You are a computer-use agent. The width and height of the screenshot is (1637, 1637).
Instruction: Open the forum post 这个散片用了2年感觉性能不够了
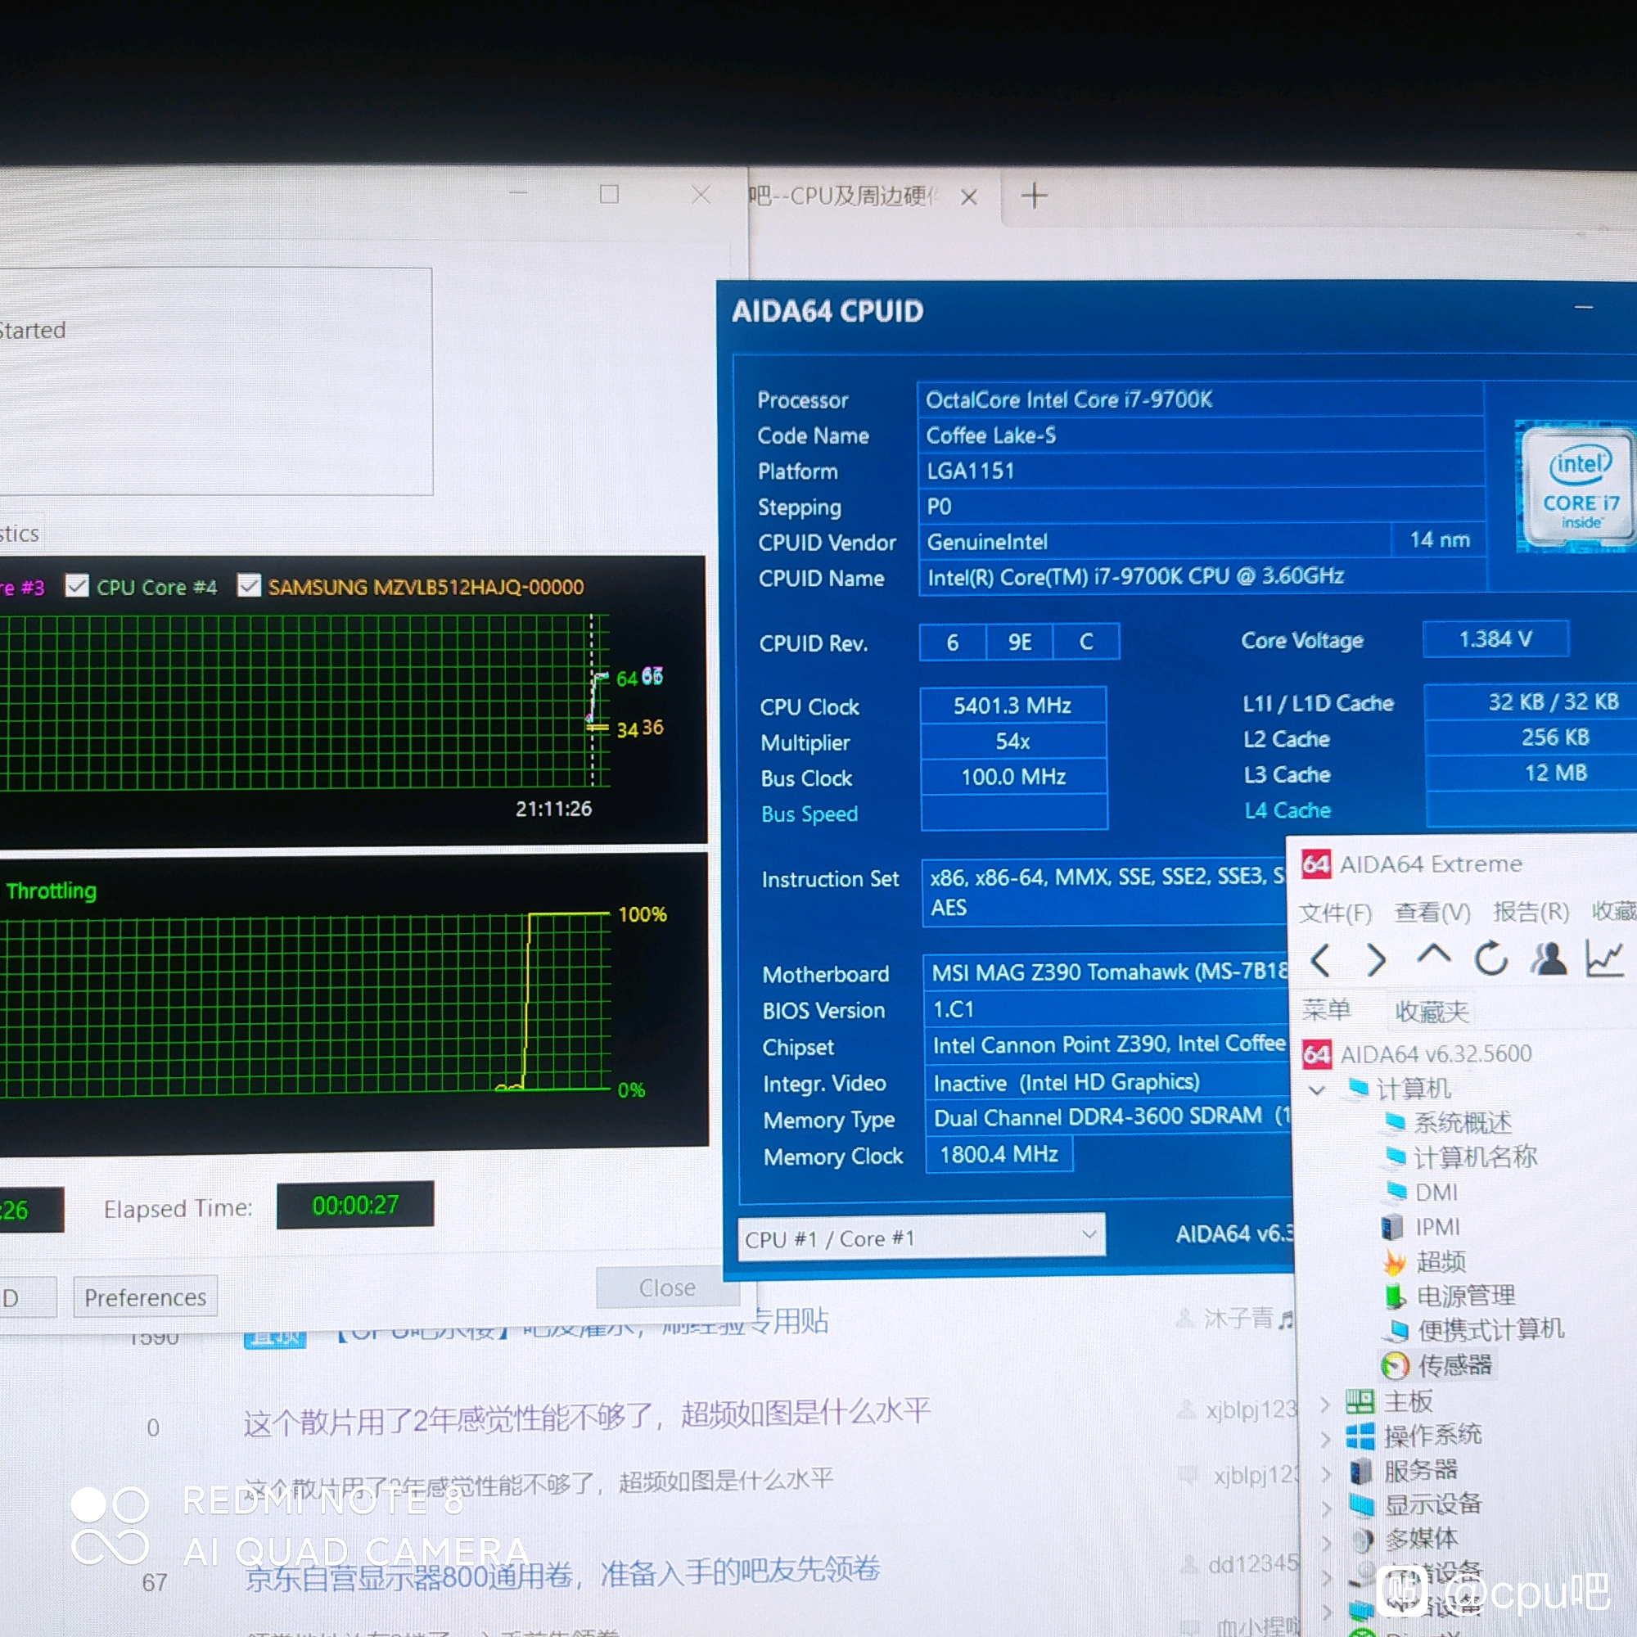pos(586,1416)
